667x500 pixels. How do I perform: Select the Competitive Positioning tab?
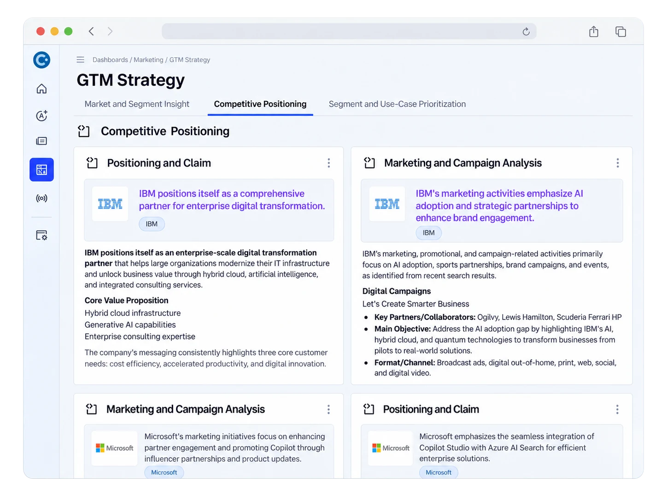(x=260, y=104)
